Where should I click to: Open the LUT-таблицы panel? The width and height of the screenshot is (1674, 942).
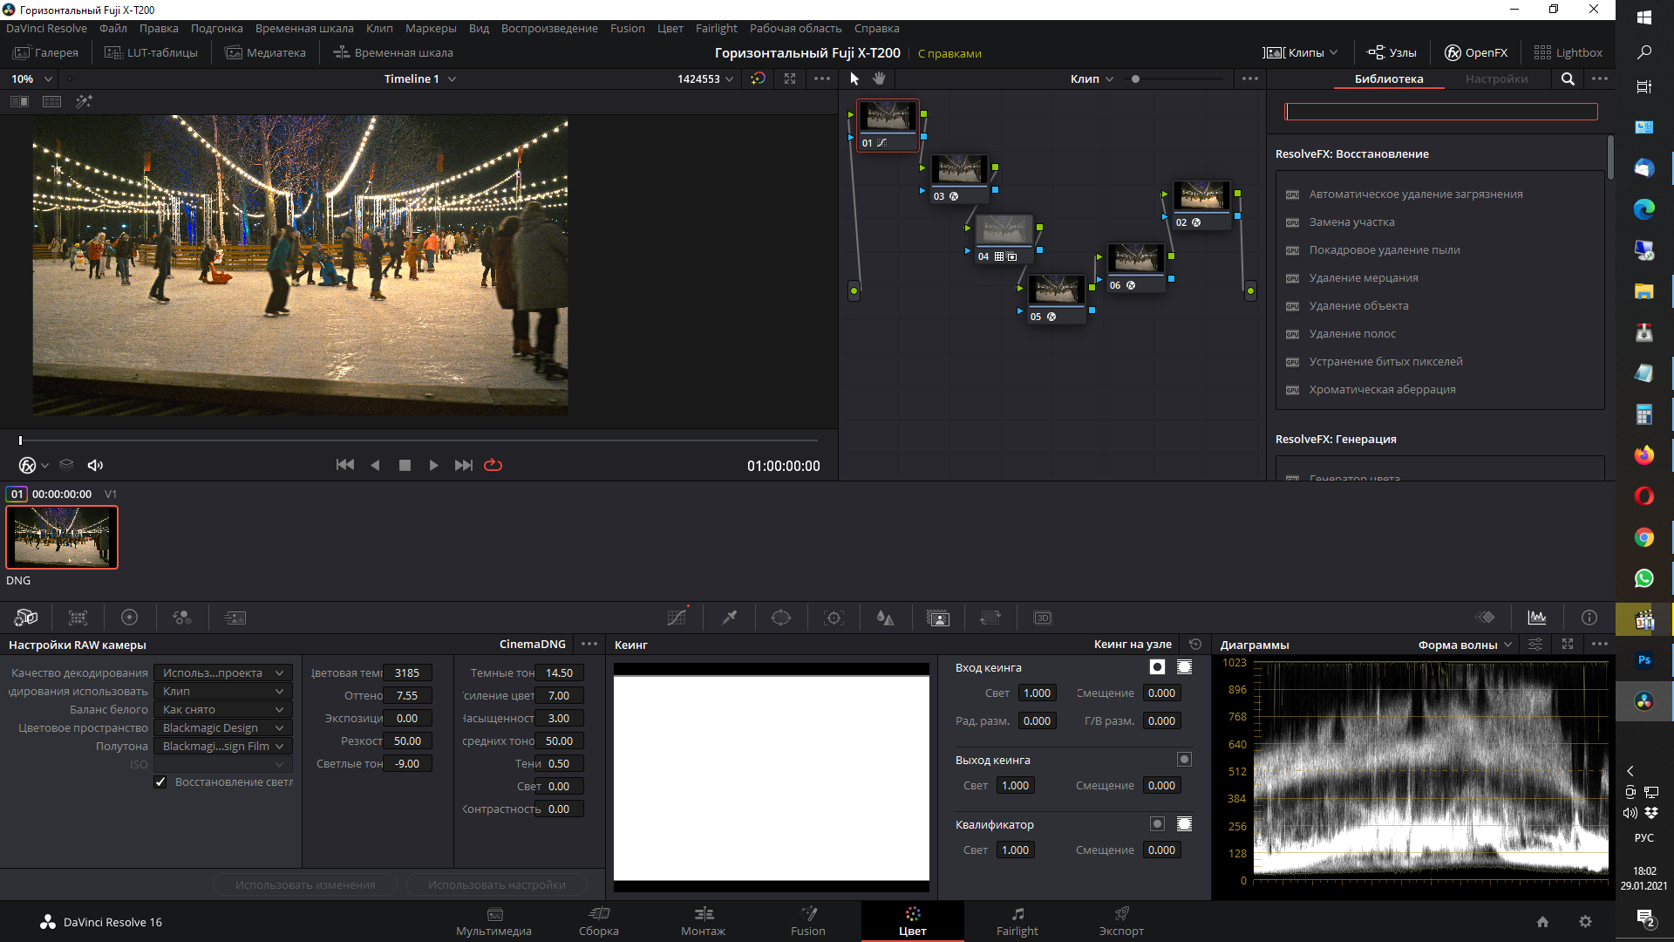tap(151, 52)
